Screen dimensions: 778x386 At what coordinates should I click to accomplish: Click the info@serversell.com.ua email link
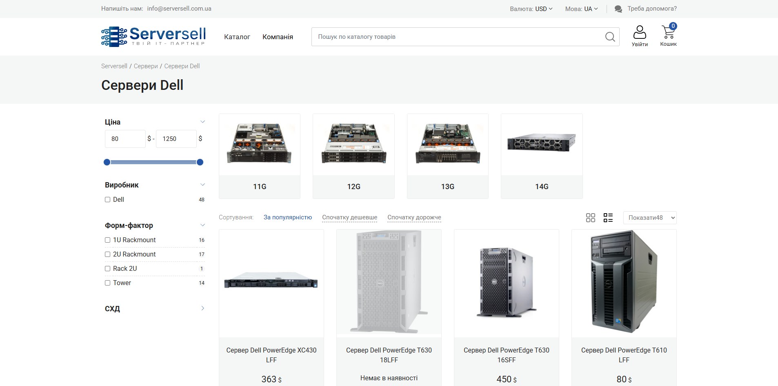[179, 9]
